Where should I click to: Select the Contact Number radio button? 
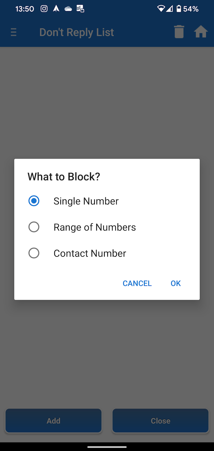pyautogui.click(x=34, y=253)
